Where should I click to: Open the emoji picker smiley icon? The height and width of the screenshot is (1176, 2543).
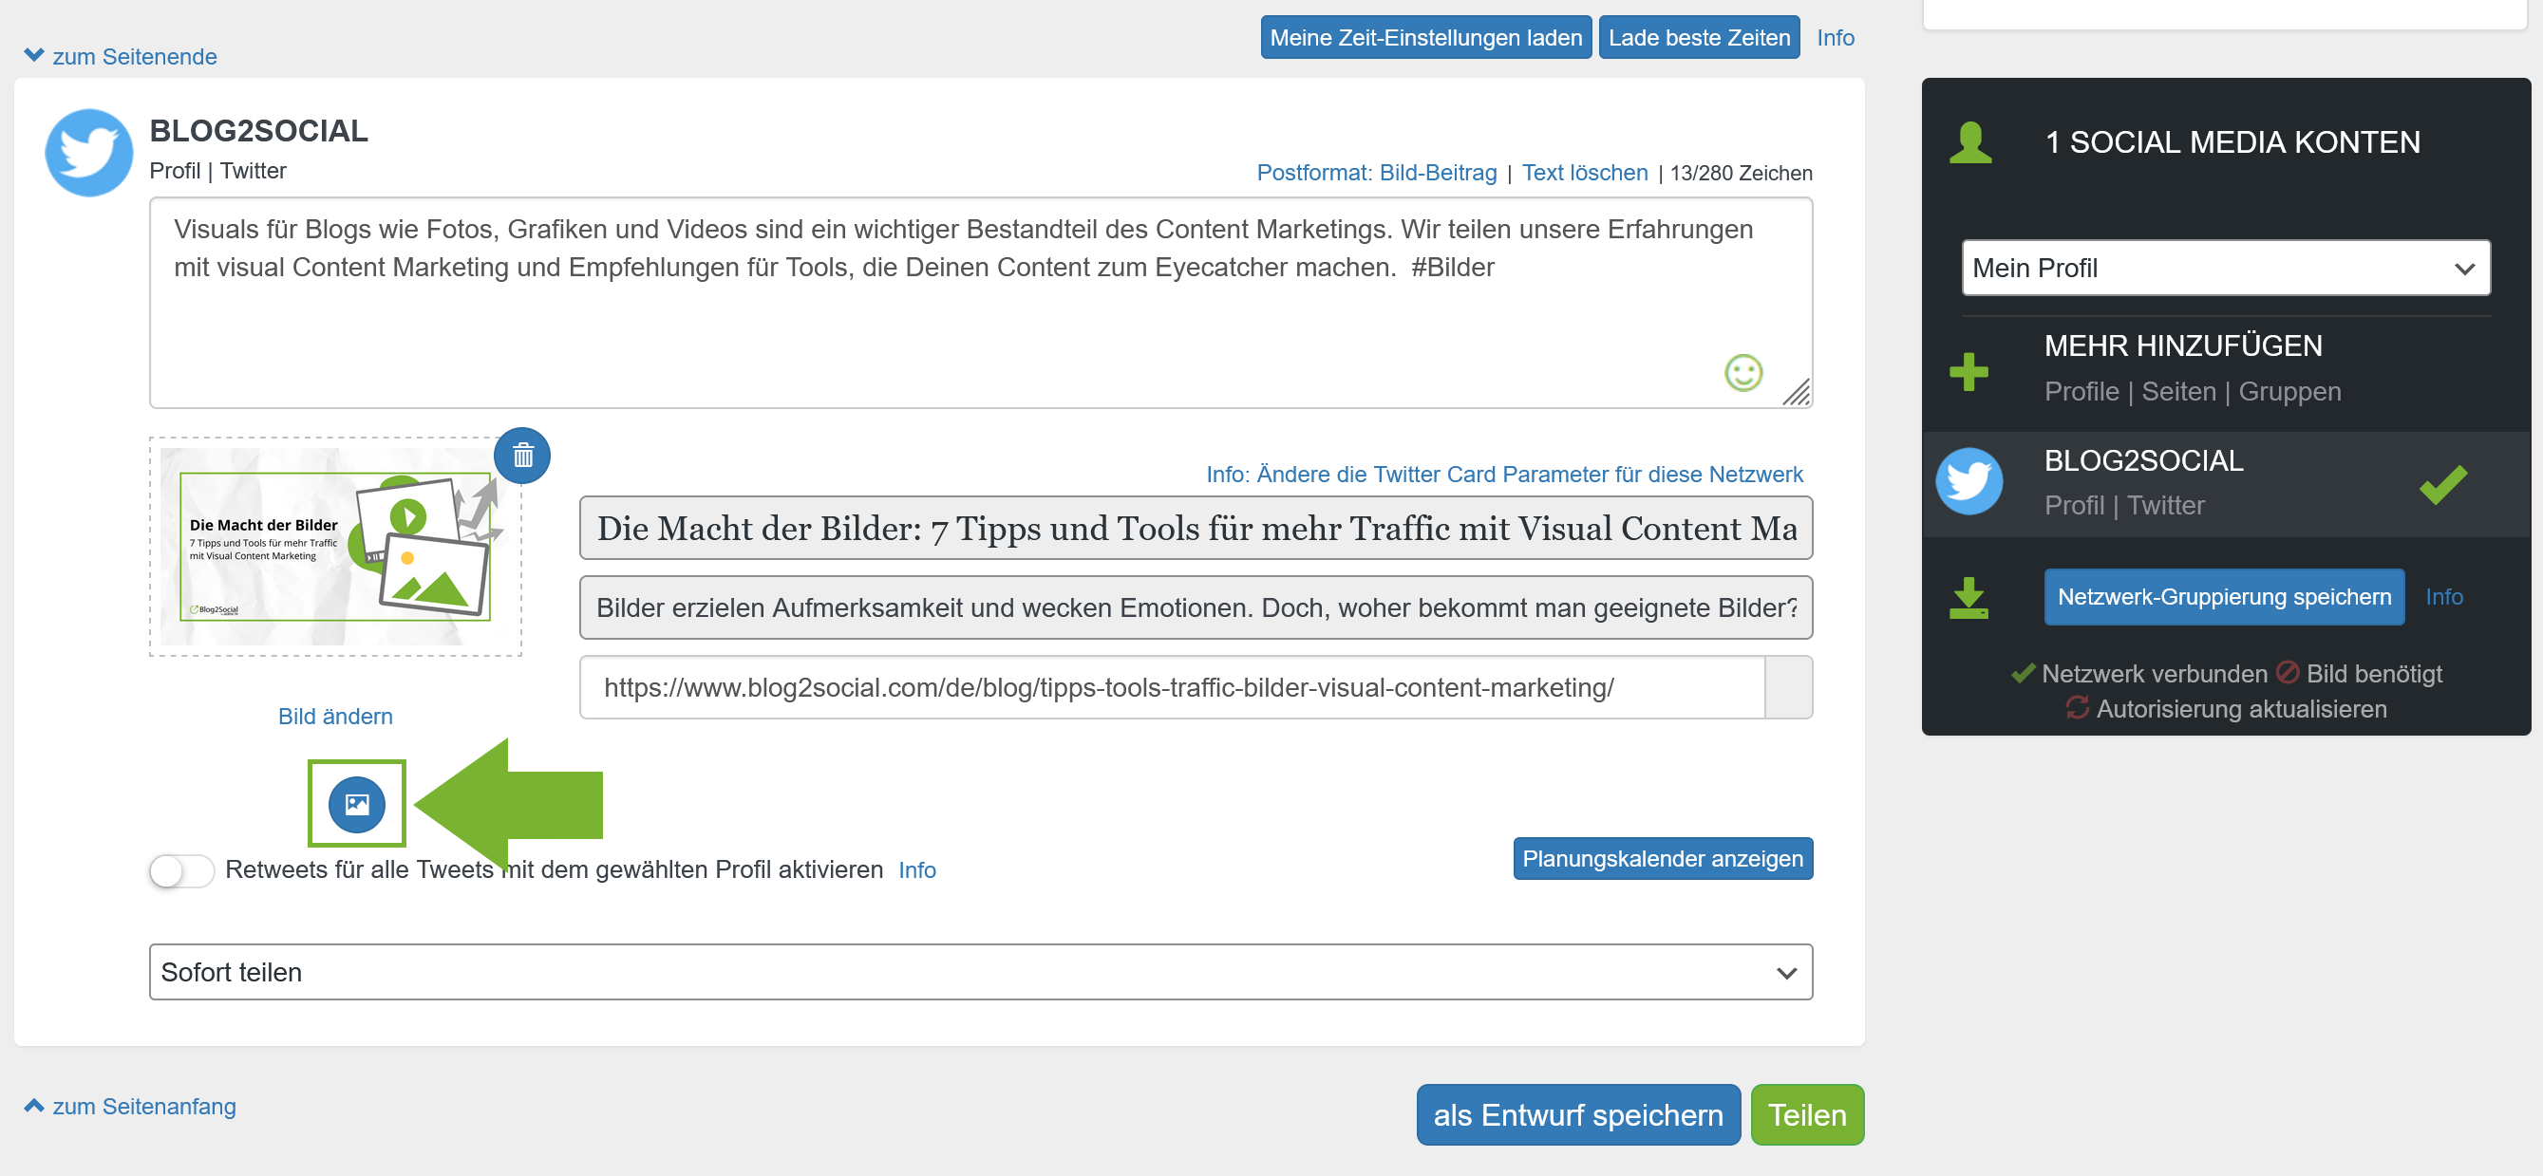point(1742,373)
